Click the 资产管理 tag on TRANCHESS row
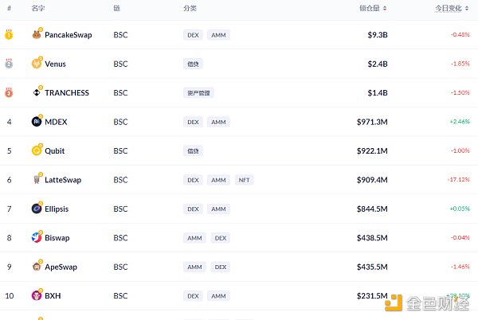This screenshot has height=320, width=478. 198,92
